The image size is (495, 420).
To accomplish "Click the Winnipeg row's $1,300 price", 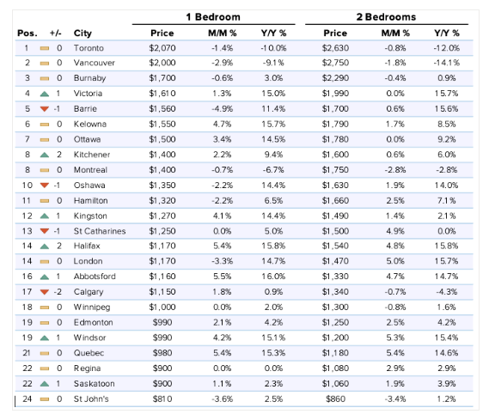I will click(335, 307).
